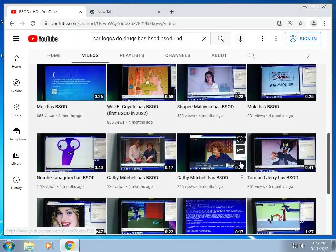Open Shorts in the sidebar
This screenshot has height=252, width=336.
click(x=16, y=110)
